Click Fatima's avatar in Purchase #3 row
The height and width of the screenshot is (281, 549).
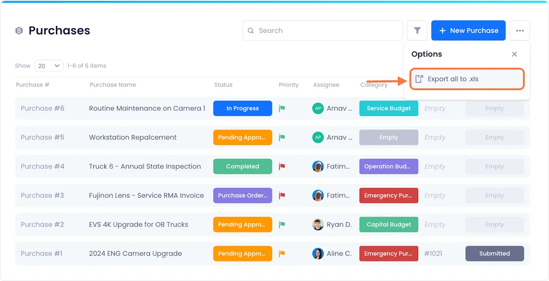tap(318, 195)
